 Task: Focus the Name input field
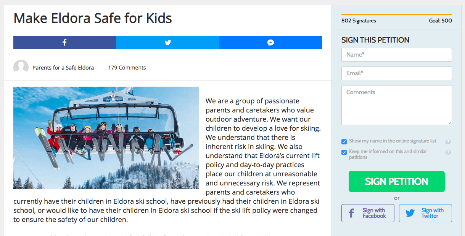(x=397, y=55)
